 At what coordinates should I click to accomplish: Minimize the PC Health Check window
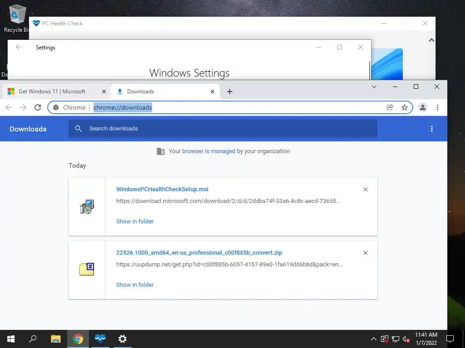tap(384, 23)
